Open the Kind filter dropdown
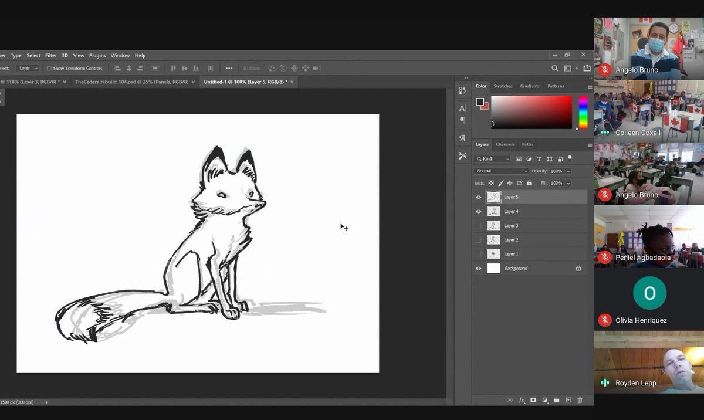This screenshot has width=704, height=420. coord(492,159)
